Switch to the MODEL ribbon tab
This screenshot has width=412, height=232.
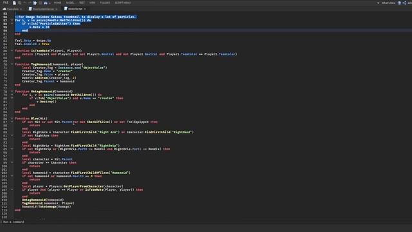click(x=70, y=3)
